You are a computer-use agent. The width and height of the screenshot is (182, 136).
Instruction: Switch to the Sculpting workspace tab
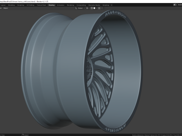click(20, 5)
